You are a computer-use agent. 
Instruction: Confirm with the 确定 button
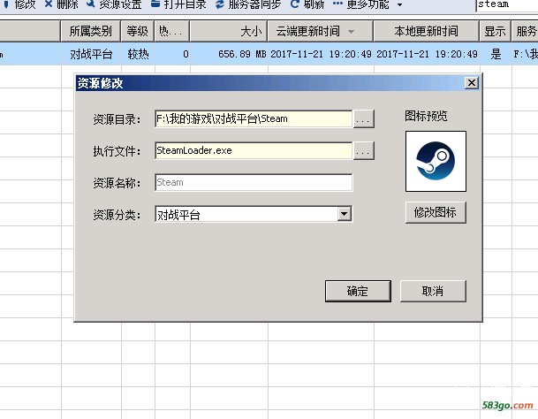[358, 291]
